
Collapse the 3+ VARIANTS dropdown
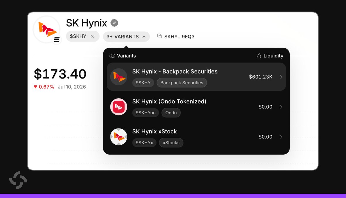point(126,37)
